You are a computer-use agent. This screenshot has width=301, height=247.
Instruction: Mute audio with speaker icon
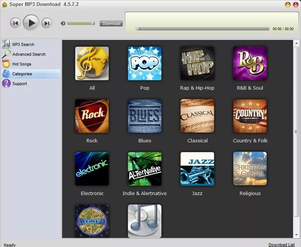(x=63, y=23)
